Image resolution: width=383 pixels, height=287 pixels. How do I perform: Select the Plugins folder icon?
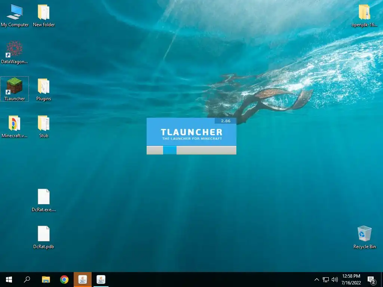[x=43, y=89]
